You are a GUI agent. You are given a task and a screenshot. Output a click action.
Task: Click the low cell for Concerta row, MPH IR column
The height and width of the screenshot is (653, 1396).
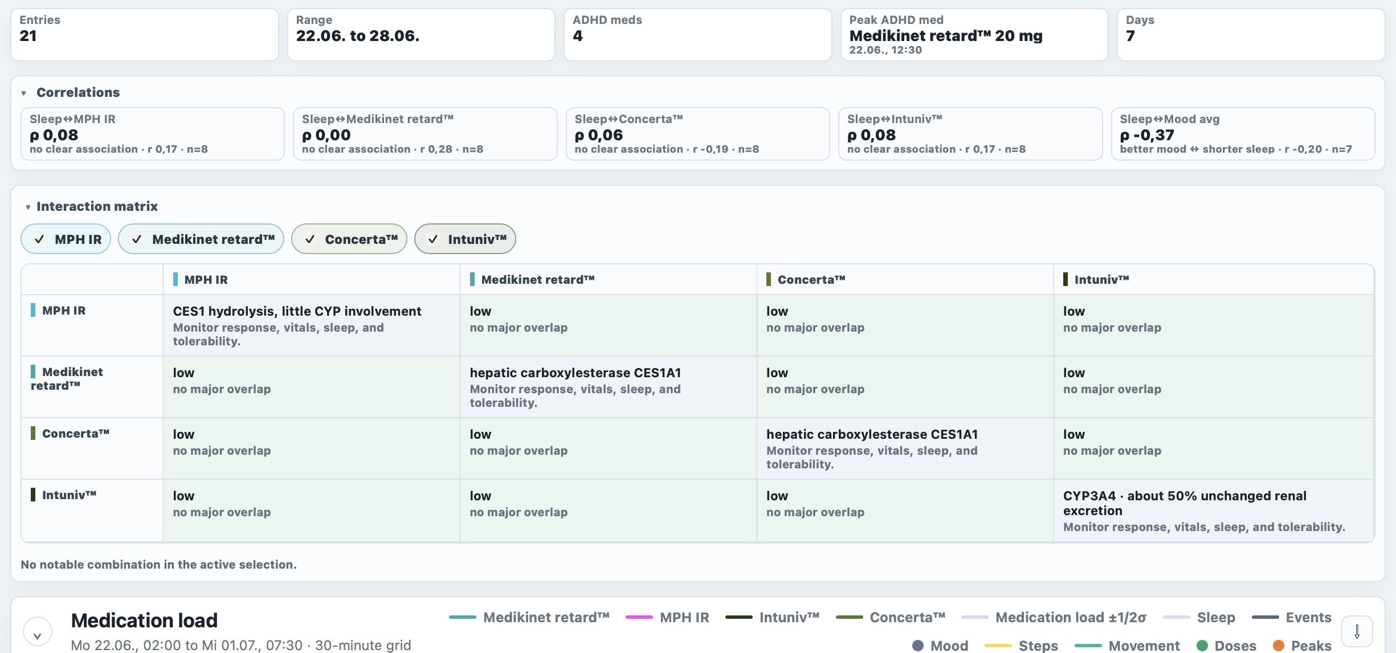[x=312, y=448]
